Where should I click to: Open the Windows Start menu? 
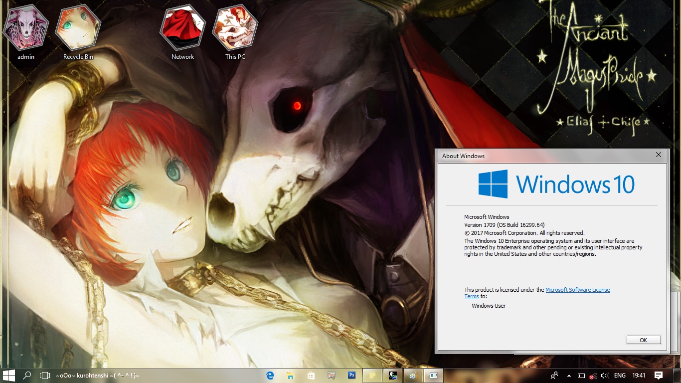coord(8,376)
